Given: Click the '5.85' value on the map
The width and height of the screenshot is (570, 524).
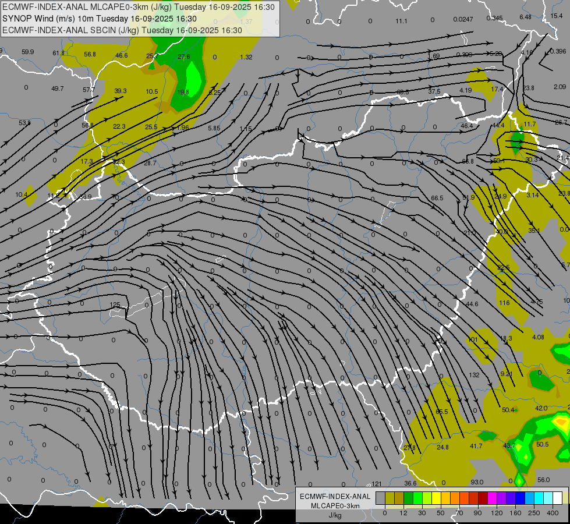Looking at the screenshot, I should coord(214,128).
